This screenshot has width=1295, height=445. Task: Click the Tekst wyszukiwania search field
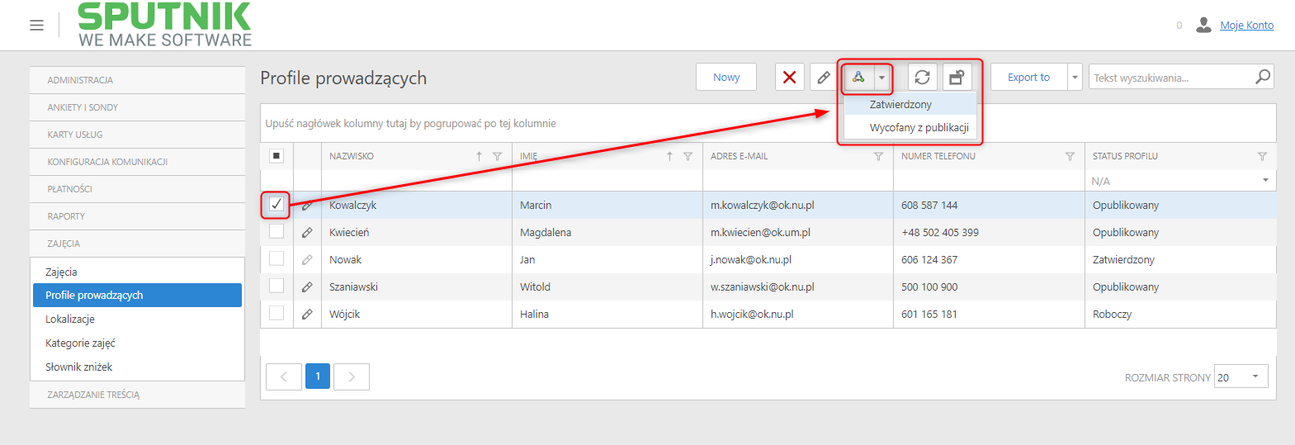click(1172, 78)
